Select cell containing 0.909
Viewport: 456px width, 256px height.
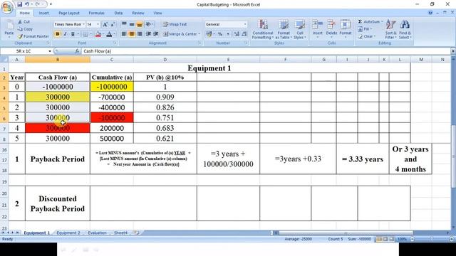(165, 97)
